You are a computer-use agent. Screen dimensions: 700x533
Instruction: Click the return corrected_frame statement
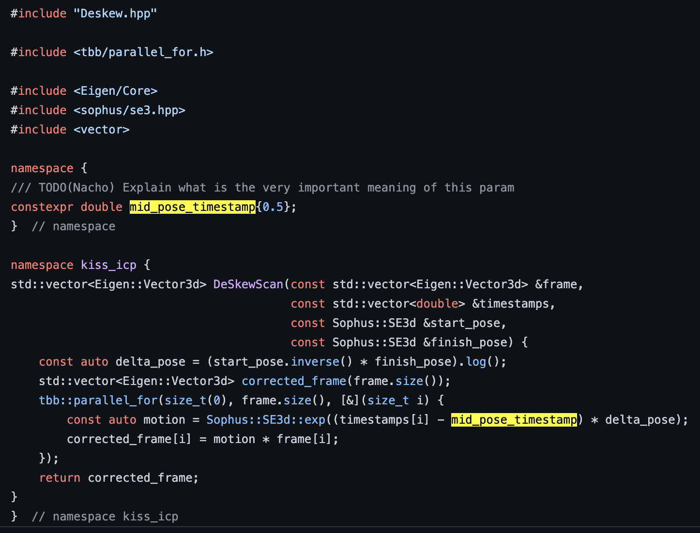coord(119,477)
